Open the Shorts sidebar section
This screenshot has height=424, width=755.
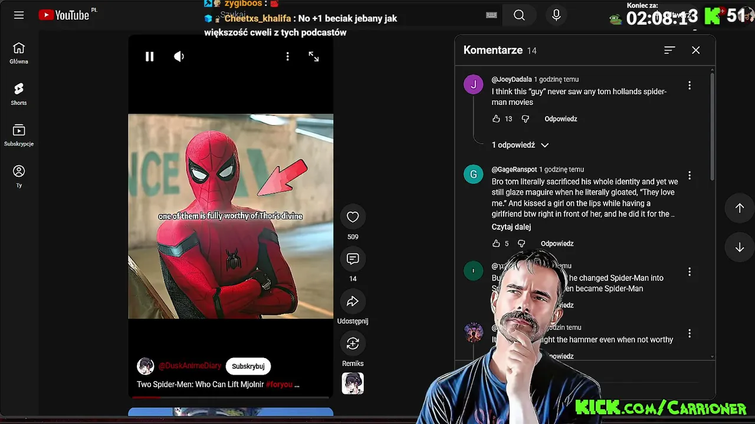[19, 94]
